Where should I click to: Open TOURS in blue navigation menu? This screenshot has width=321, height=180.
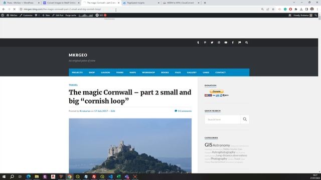(120, 72)
